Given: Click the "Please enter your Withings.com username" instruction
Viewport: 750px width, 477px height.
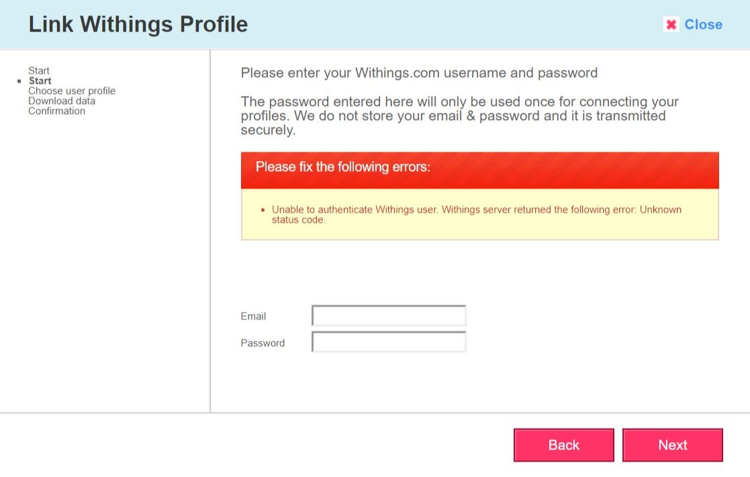Looking at the screenshot, I should [419, 72].
